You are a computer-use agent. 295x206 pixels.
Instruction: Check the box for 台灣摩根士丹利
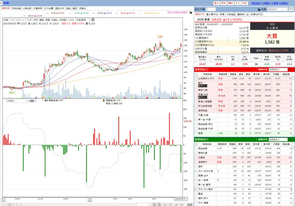(x=196, y=78)
